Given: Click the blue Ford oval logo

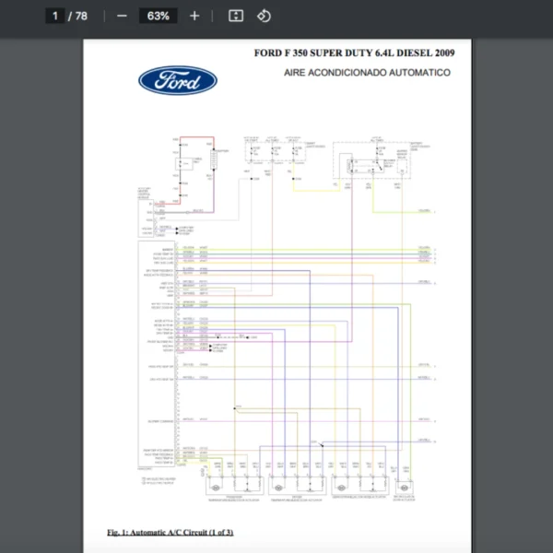Looking at the screenshot, I should coord(178,81).
